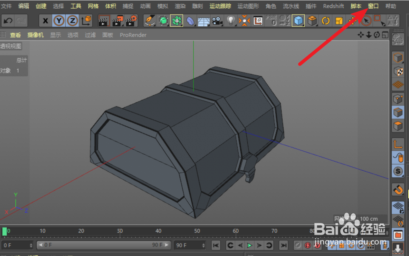
Task: Open the viewport 显示 menu
Action: click(x=55, y=35)
